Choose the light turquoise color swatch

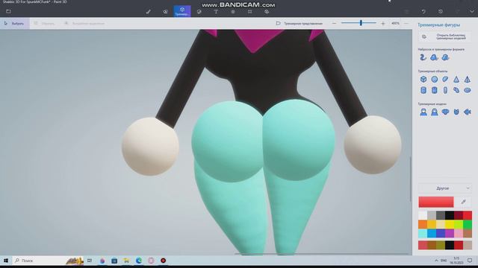click(x=423, y=233)
